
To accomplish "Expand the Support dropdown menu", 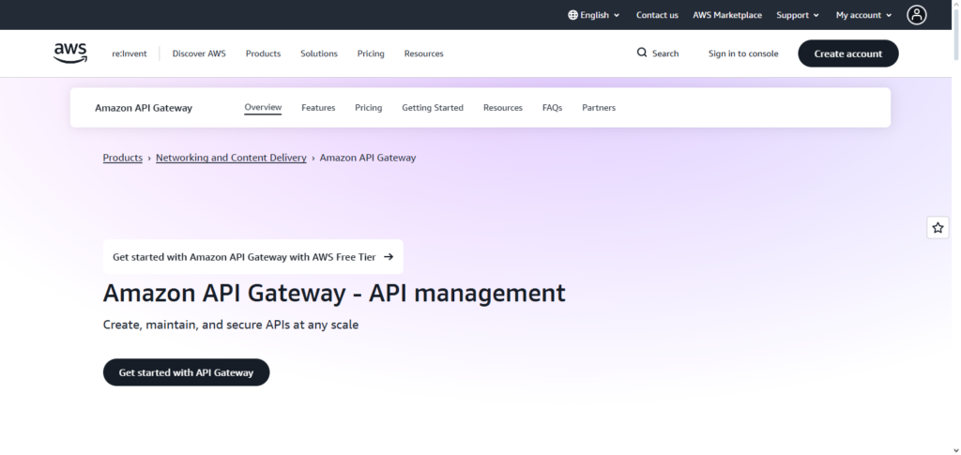I will pyautogui.click(x=798, y=15).
